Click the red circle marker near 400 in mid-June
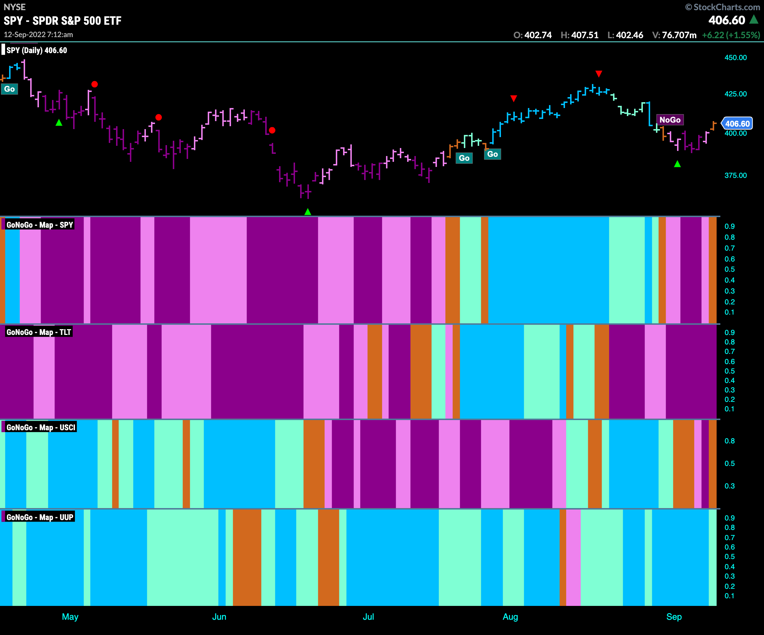This screenshot has height=635, width=764. (272, 130)
